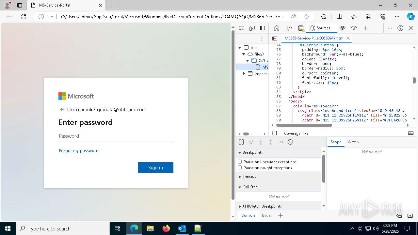Image resolution: width=418 pixels, height=235 pixels.
Task: Click the pause script execution button
Action: pos(241,142)
